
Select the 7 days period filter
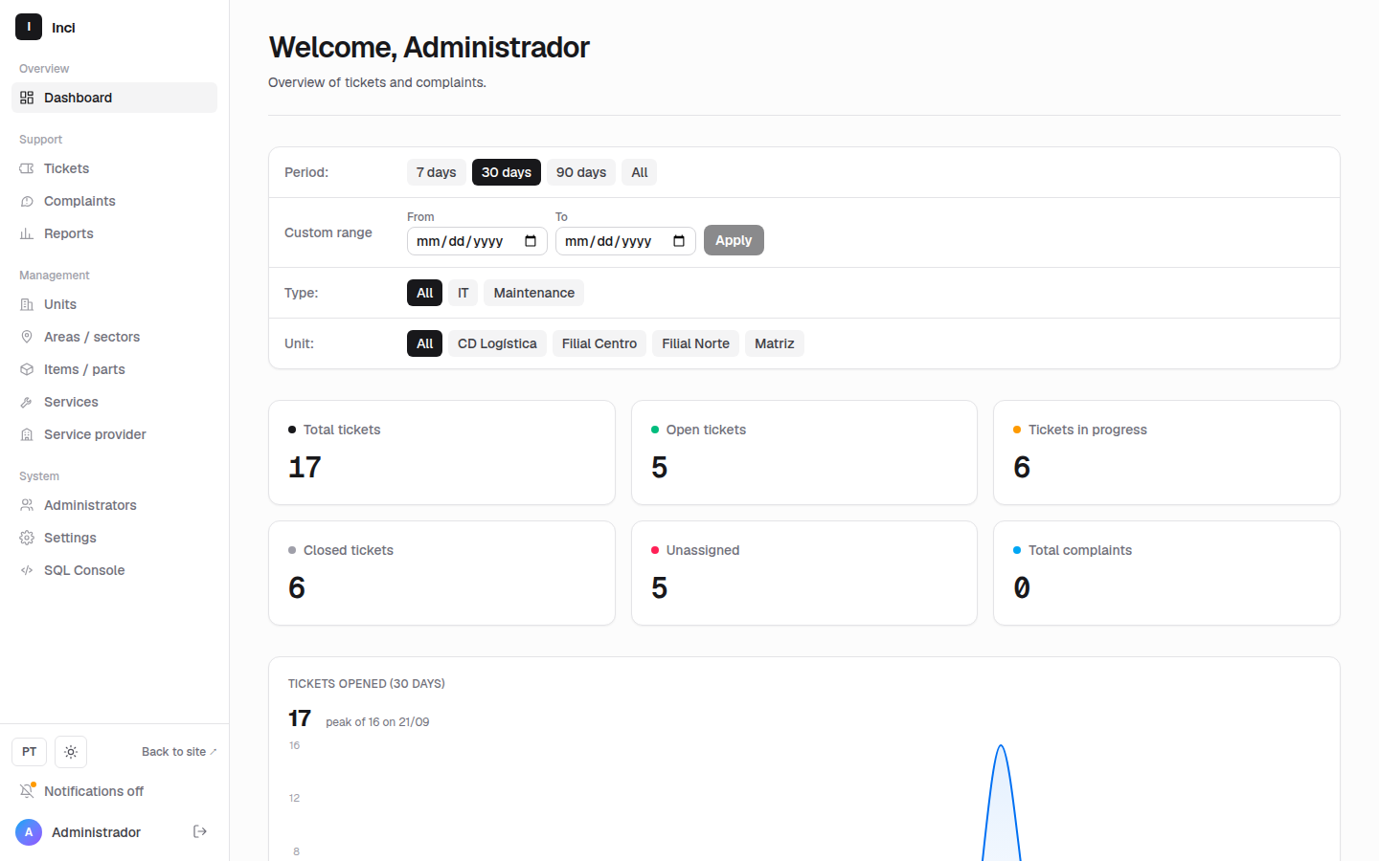(437, 172)
